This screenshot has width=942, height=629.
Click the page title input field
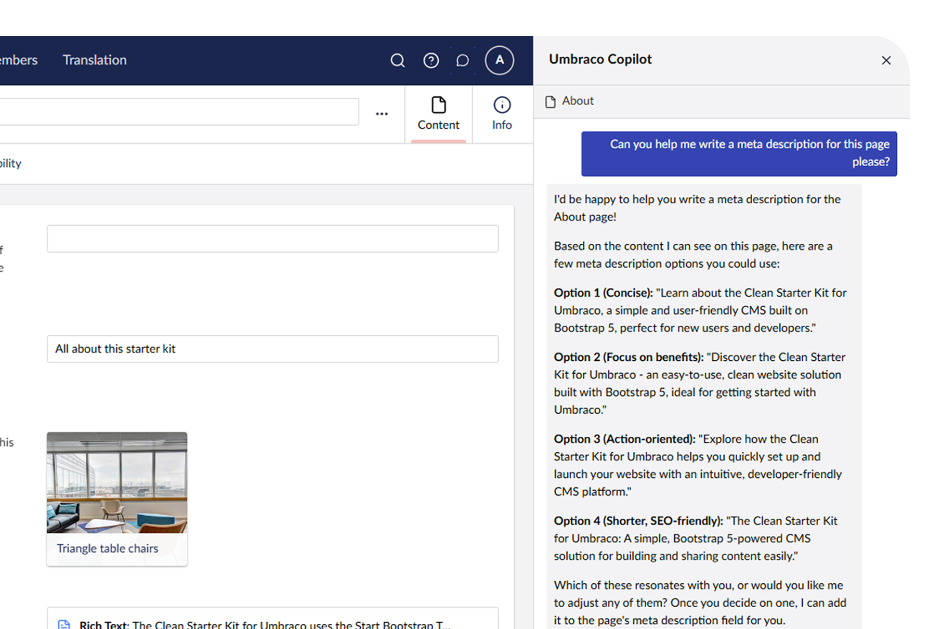(x=179, y=111)
